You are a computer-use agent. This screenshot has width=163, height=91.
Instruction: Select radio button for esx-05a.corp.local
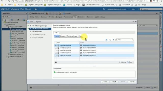56,56
